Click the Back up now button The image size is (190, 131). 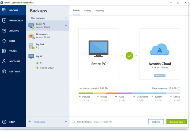click(177, 122)
